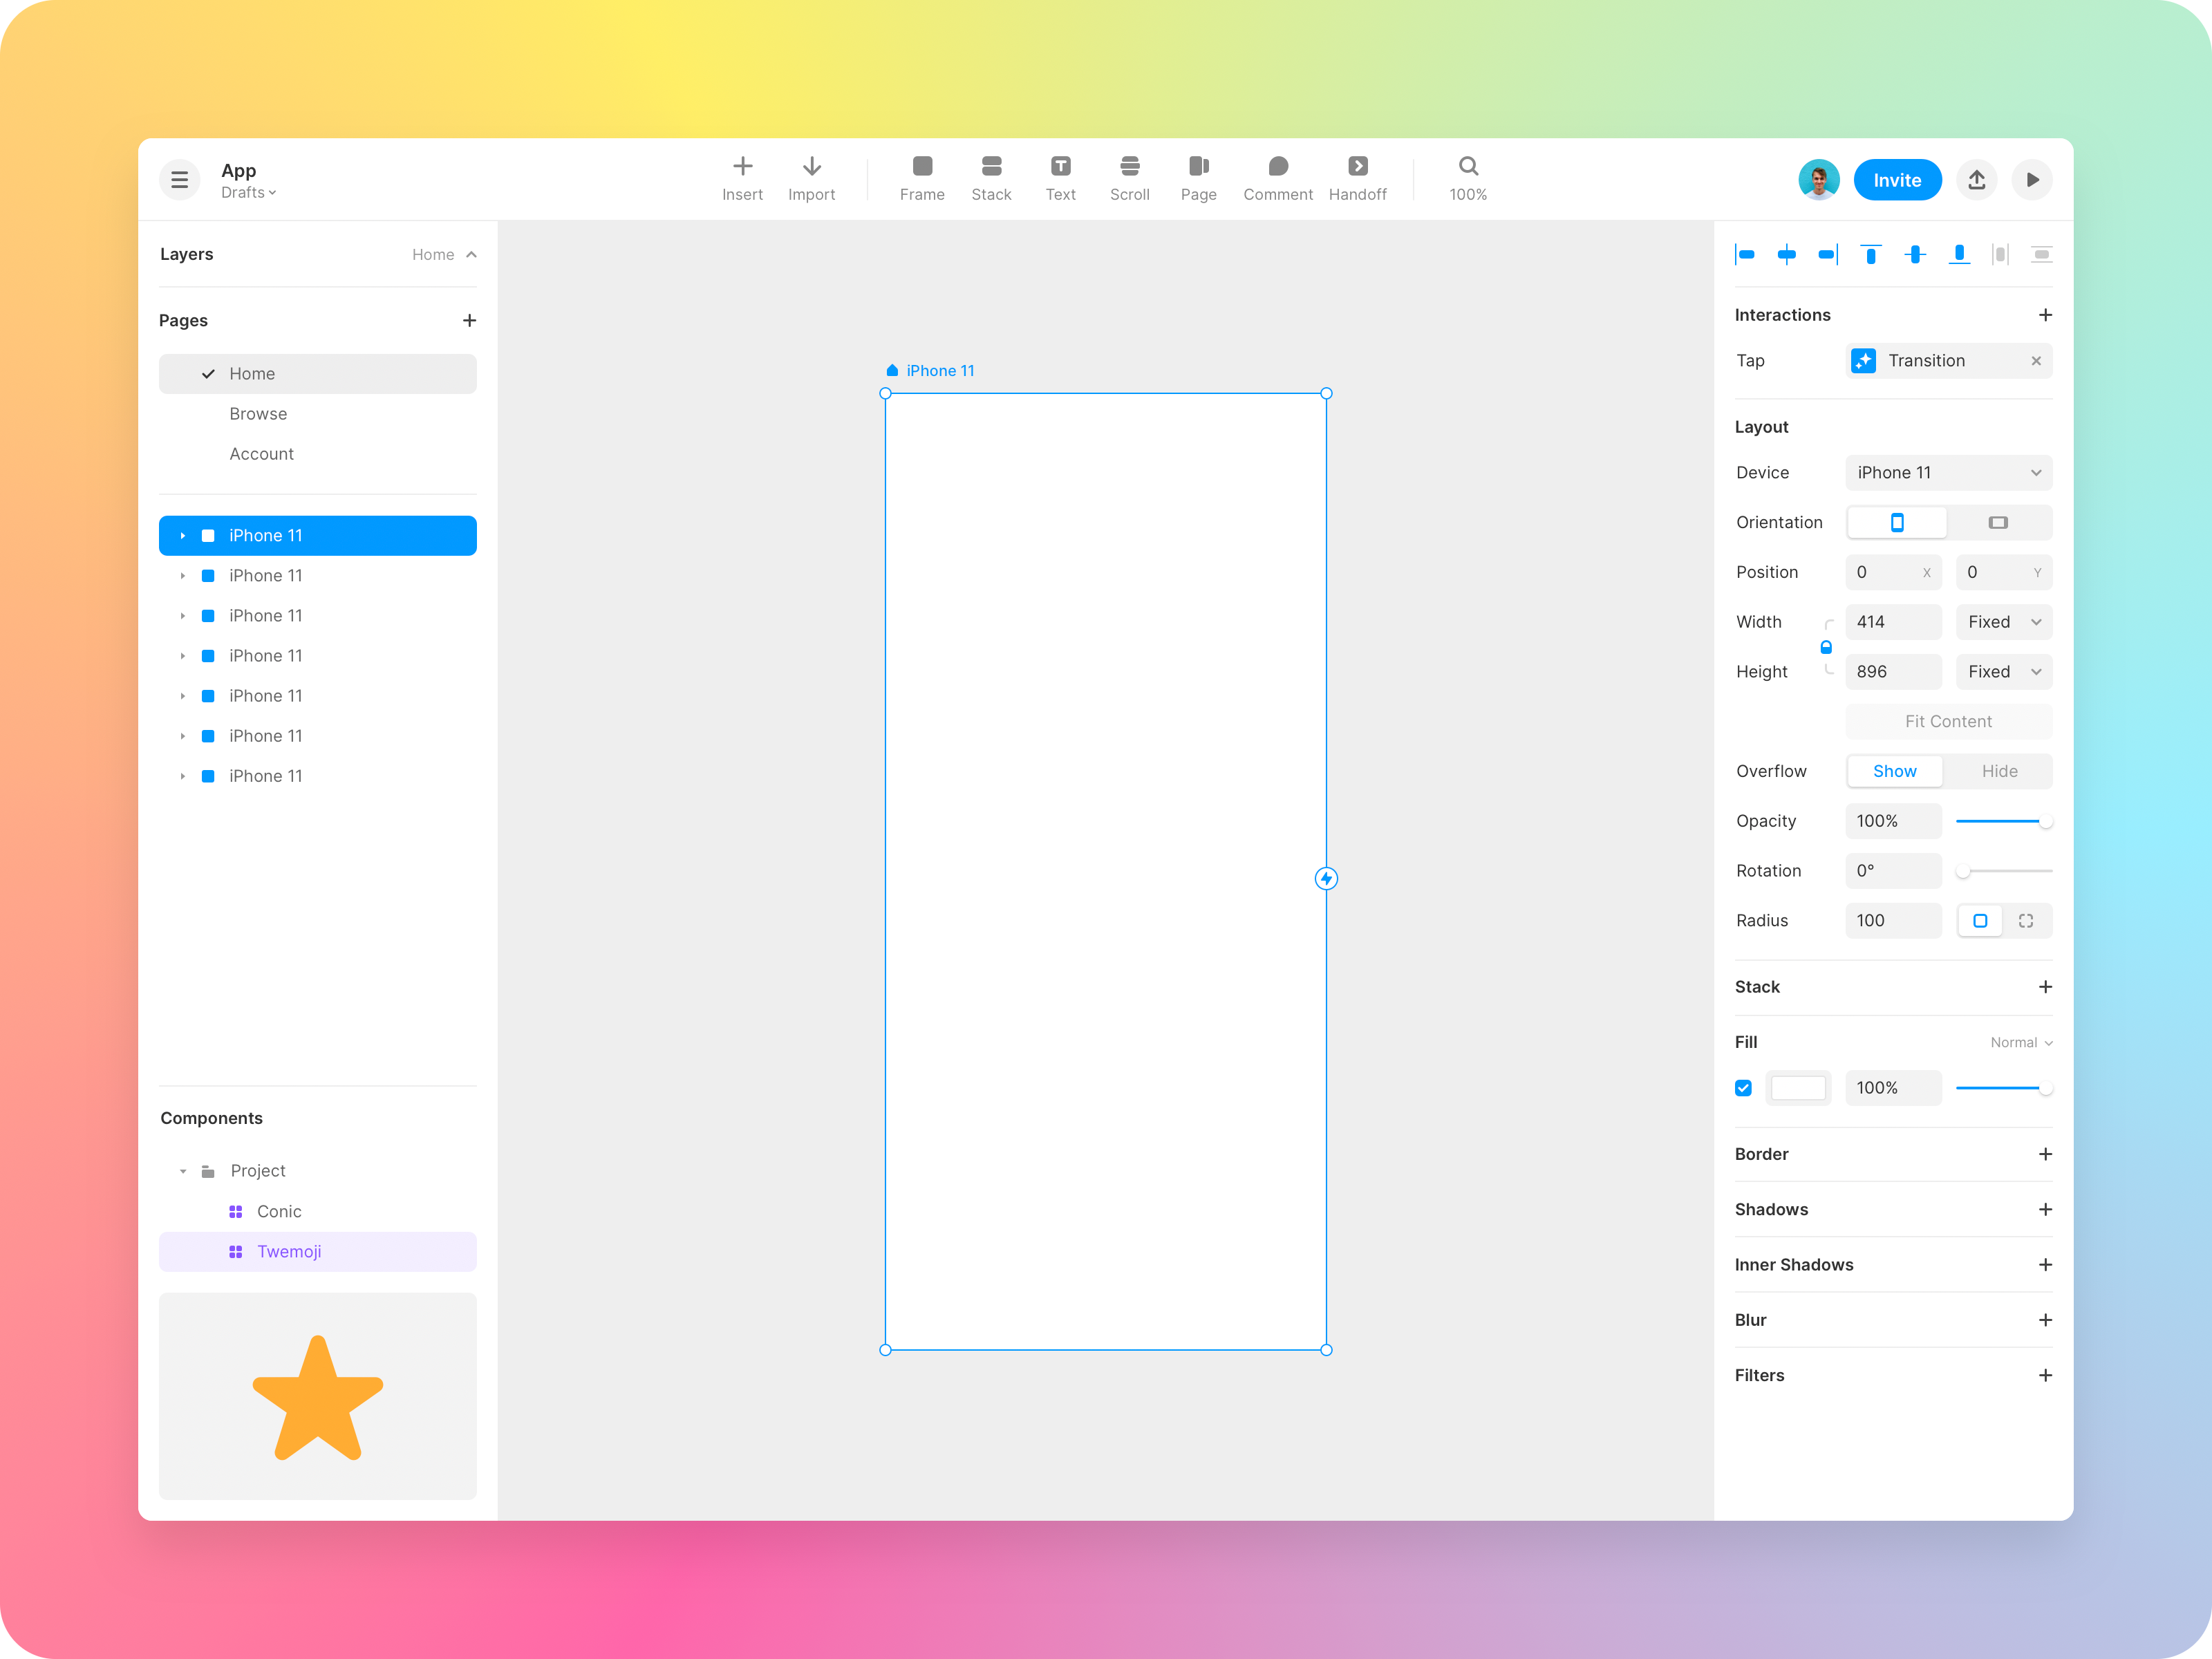Click the fill color swatch
Viewport: 2212px width, 1659px height.
coord(1798,1088)
